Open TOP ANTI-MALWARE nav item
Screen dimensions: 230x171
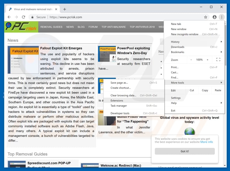coord(114,27)
